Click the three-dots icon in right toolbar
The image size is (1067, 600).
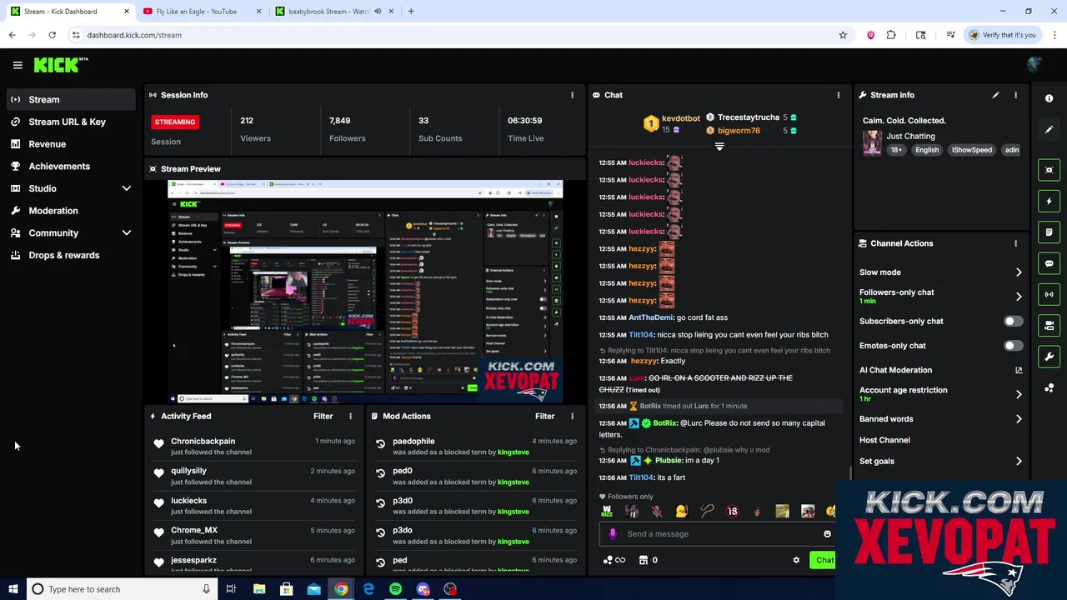pos(1049,388)
